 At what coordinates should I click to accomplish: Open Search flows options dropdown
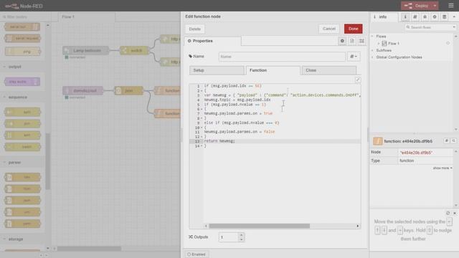[x=454, y=27]
